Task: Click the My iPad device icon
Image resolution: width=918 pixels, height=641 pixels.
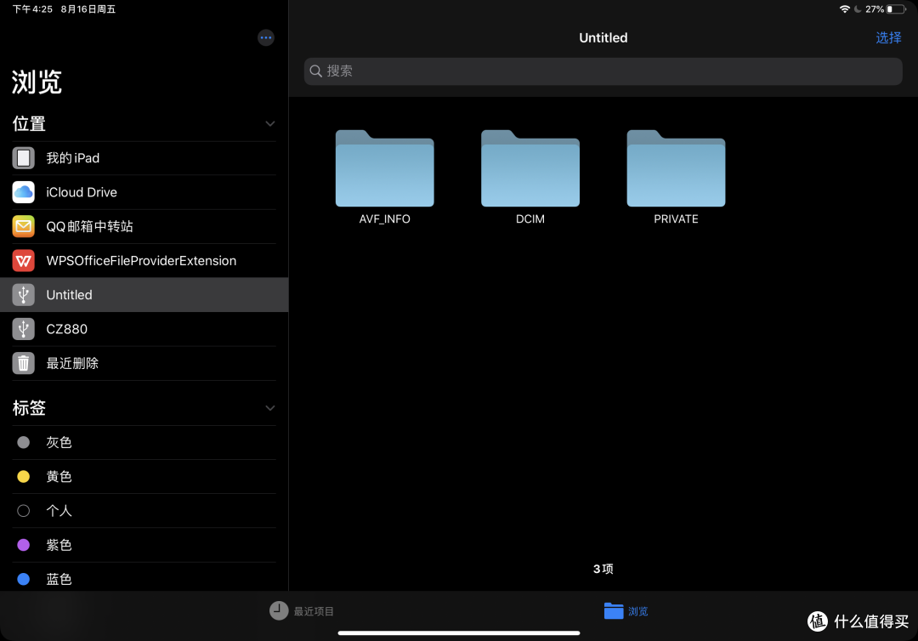Action: point(24,158)
